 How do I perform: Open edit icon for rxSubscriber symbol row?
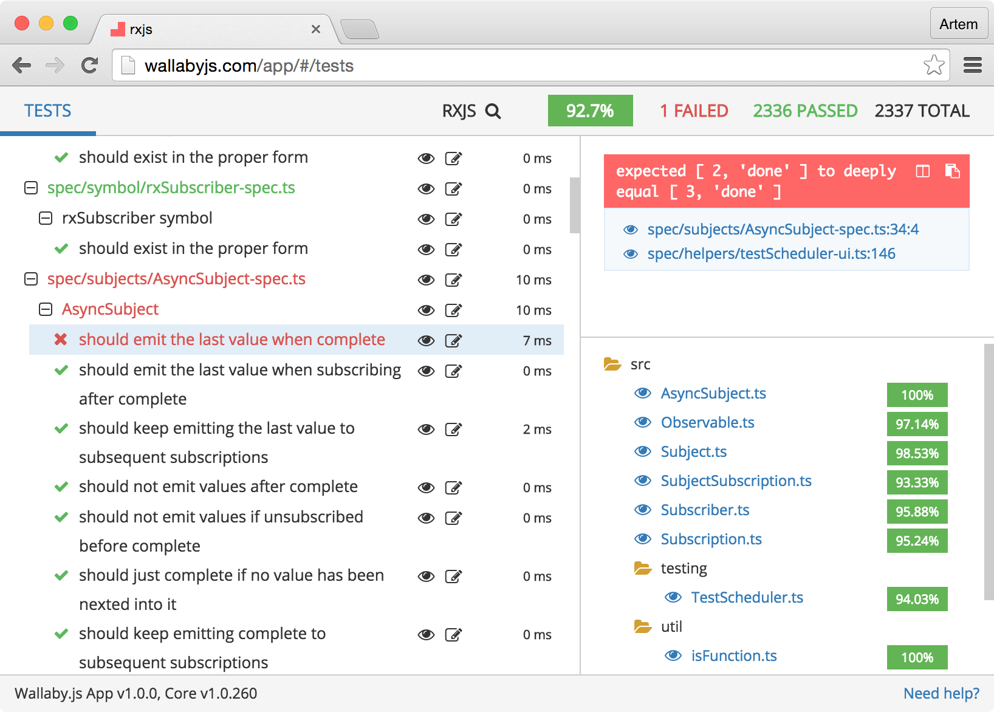coord(453,219)
